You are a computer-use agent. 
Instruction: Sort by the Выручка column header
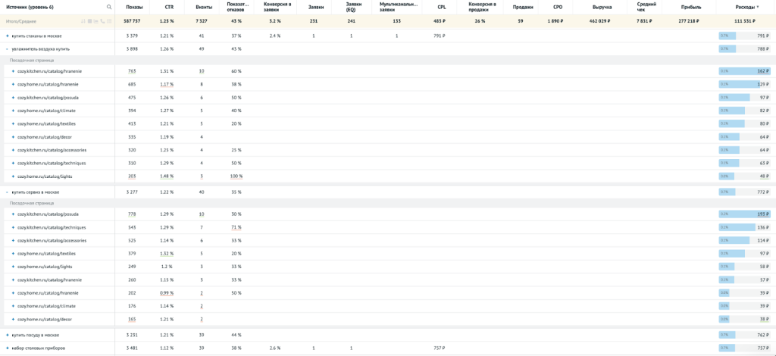coord(602,7)
